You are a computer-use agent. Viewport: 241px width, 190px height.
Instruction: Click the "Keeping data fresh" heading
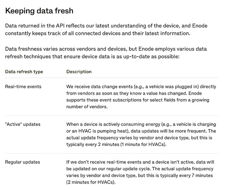click(39, 11)
